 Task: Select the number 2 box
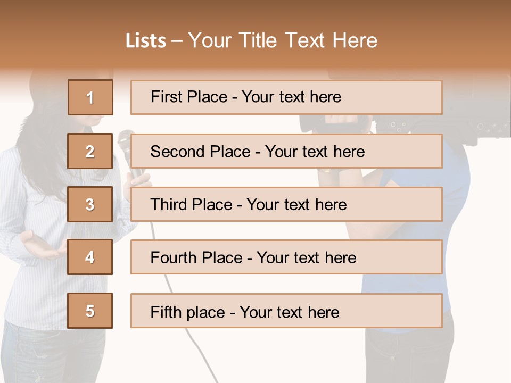[x=90, y=151]
